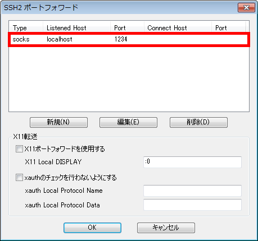Click the Port header after Listened Host
The height and width of the screenshot is (241, 258).
(x=127, y=28)
